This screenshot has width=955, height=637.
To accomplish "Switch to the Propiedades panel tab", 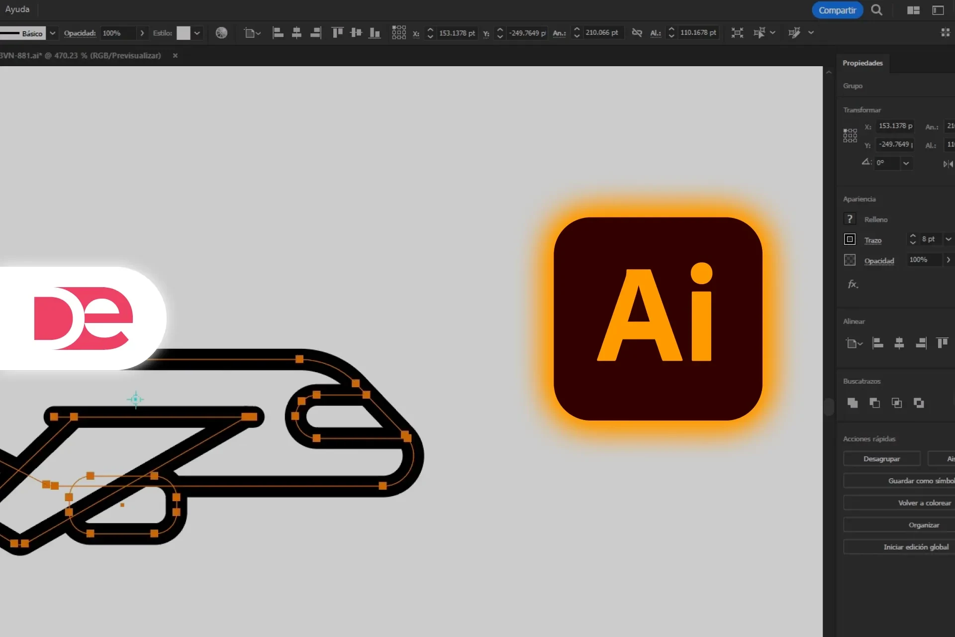I will click(x=862, y=63).
